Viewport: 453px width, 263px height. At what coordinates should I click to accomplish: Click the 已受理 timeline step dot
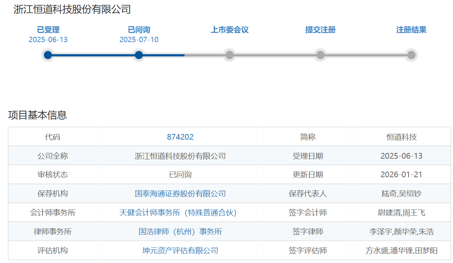click(x=48, y=55)
